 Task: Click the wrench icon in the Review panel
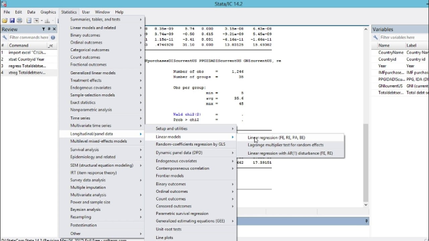(x=4, y=37)
